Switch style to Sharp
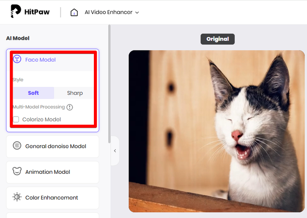The width and height of the screenshot is (307, 218). click(74, 93)
